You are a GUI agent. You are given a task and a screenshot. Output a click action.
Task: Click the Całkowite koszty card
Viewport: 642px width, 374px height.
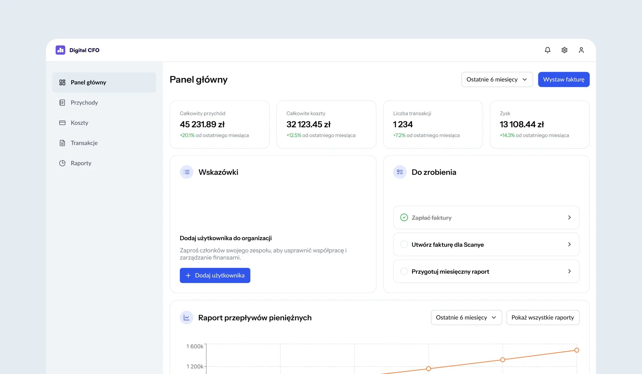pos(326,124)
